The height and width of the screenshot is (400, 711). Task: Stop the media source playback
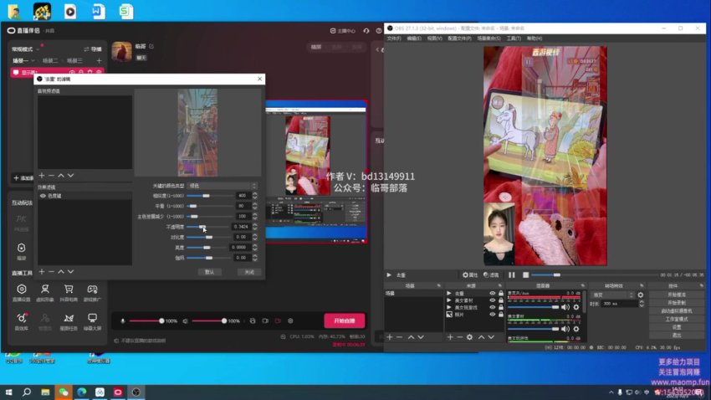coord(525,274)
